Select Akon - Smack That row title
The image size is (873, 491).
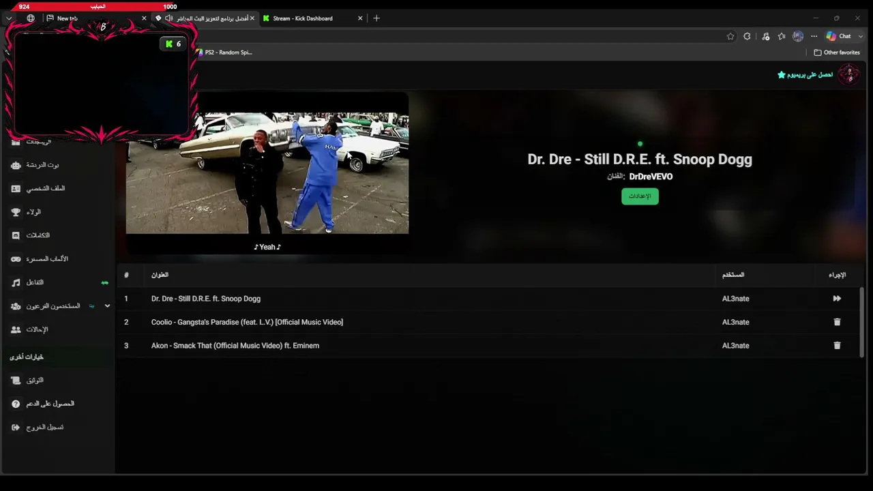235,346
